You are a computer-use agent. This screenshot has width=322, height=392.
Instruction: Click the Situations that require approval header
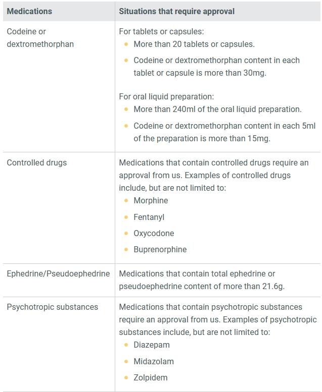(x=176, y=11)
